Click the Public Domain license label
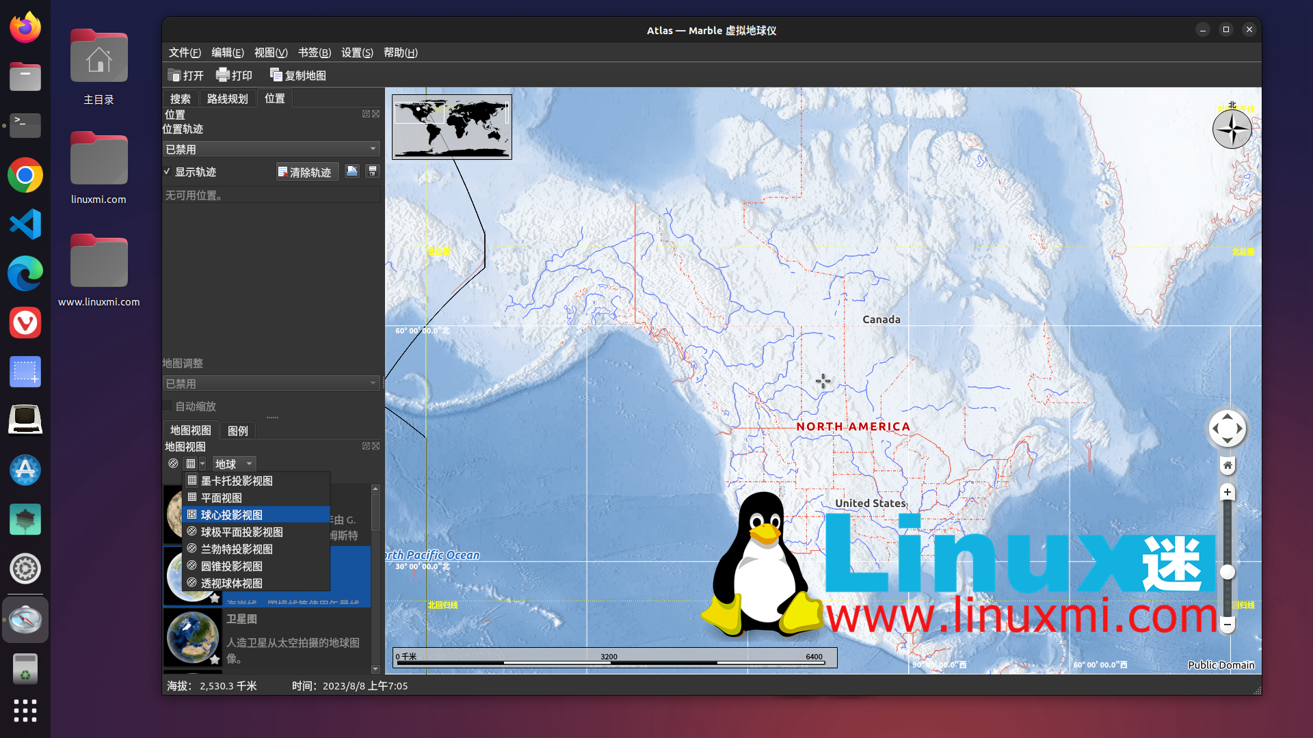1313x738 pixels. (x=1221, y=665)
